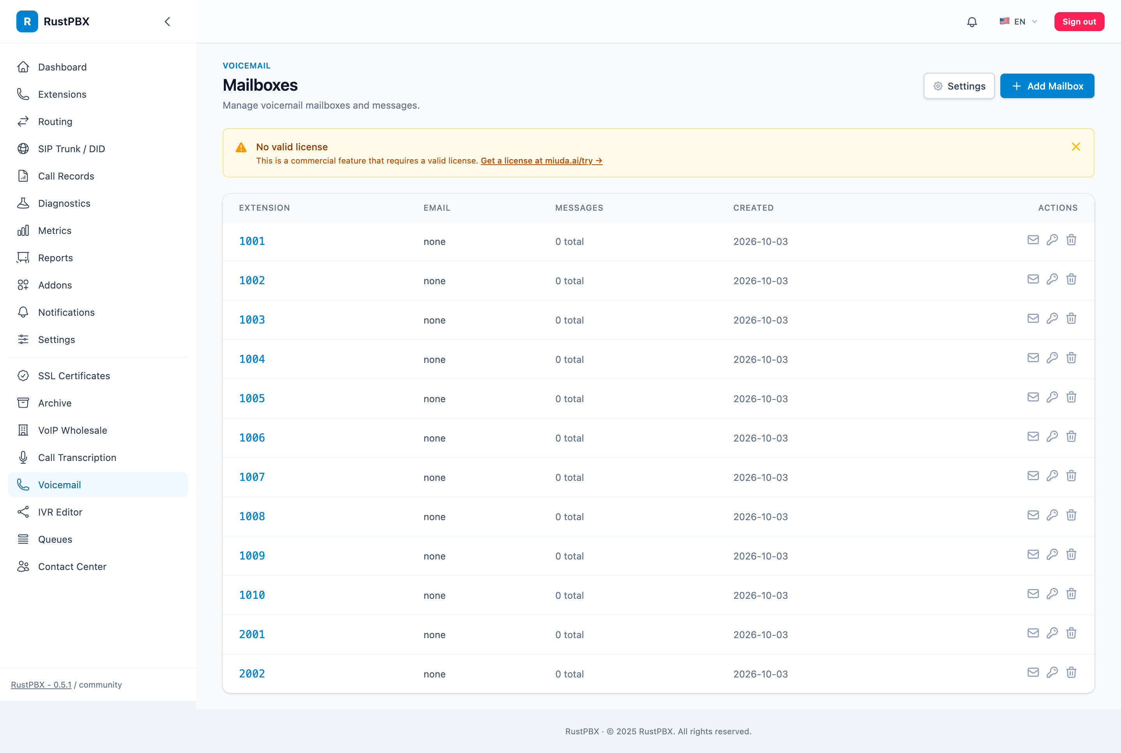
Task: Open the Archive sidebar item
Action: pos(98,403)
